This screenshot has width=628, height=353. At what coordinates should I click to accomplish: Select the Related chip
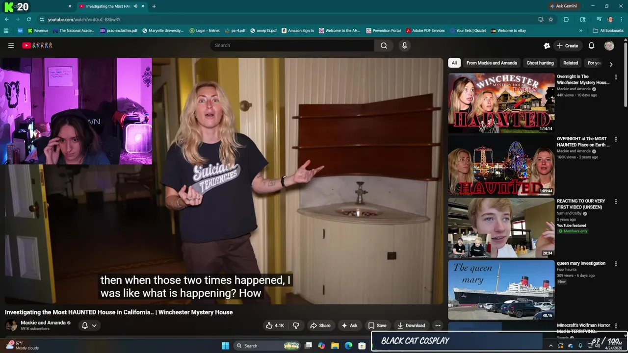(570, 63)
